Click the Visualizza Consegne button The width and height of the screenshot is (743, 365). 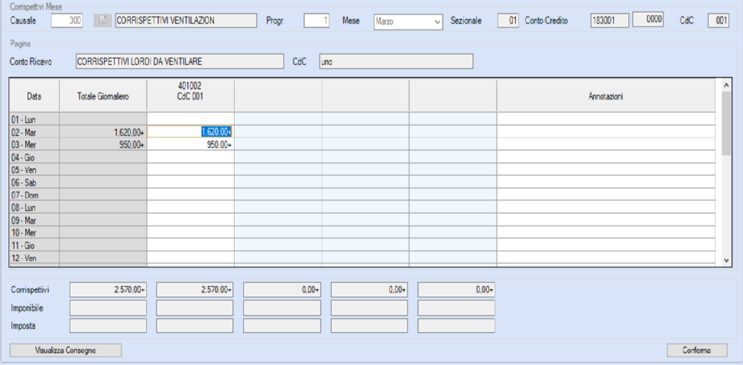tap(66, 350)
